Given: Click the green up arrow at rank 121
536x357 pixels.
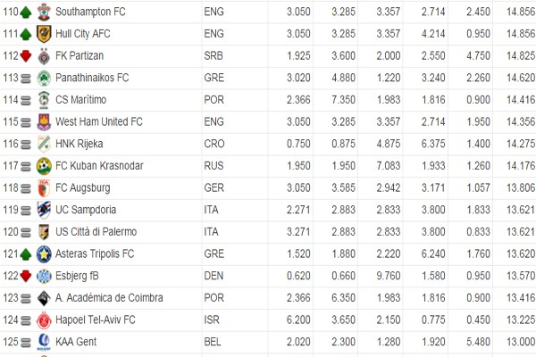Looking at the screenshot, I should [25, 253].
